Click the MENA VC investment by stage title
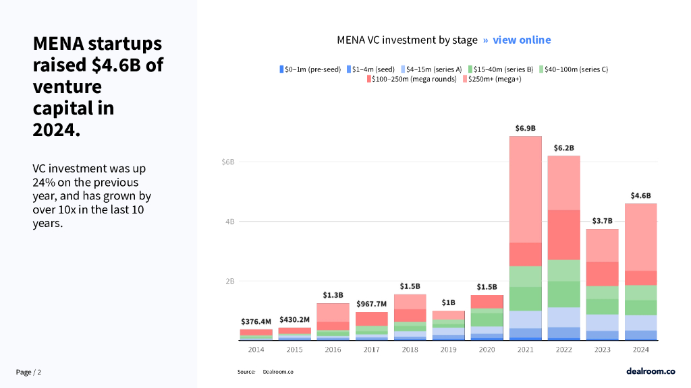The height and width of the screenshot is (388, 691). click(x=407, y=40)
